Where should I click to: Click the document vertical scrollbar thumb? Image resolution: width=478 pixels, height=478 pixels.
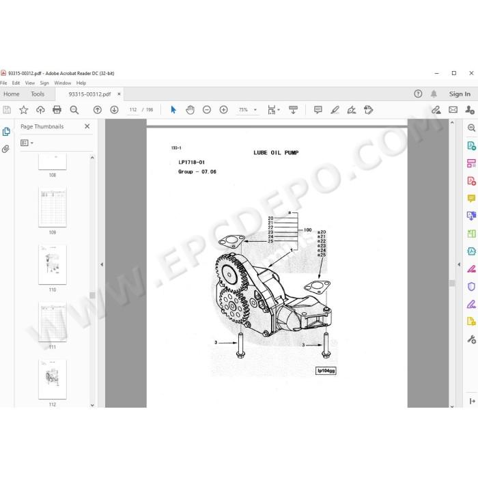(x=452, y=283)
